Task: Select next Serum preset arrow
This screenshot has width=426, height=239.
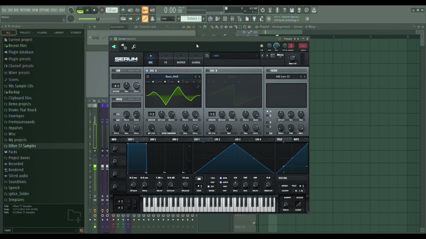Action: point(267,56)
